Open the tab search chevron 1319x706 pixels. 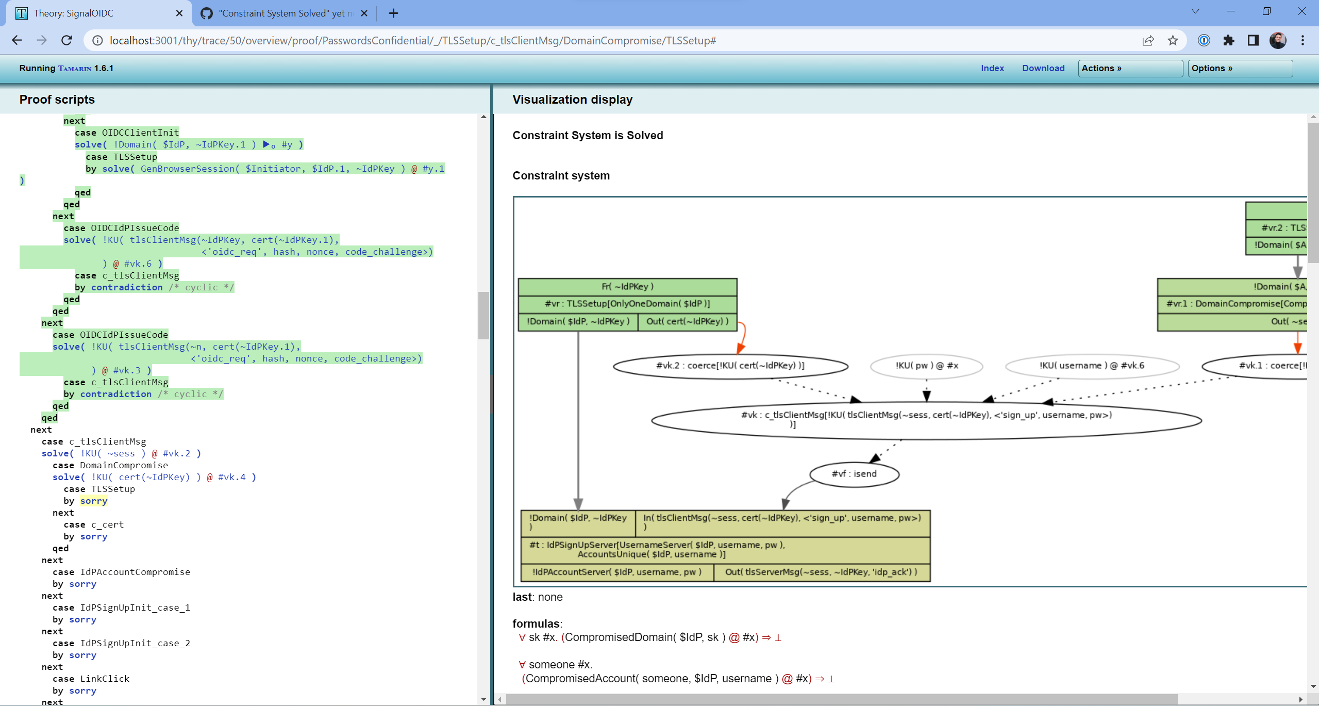tap(1195, 11)
